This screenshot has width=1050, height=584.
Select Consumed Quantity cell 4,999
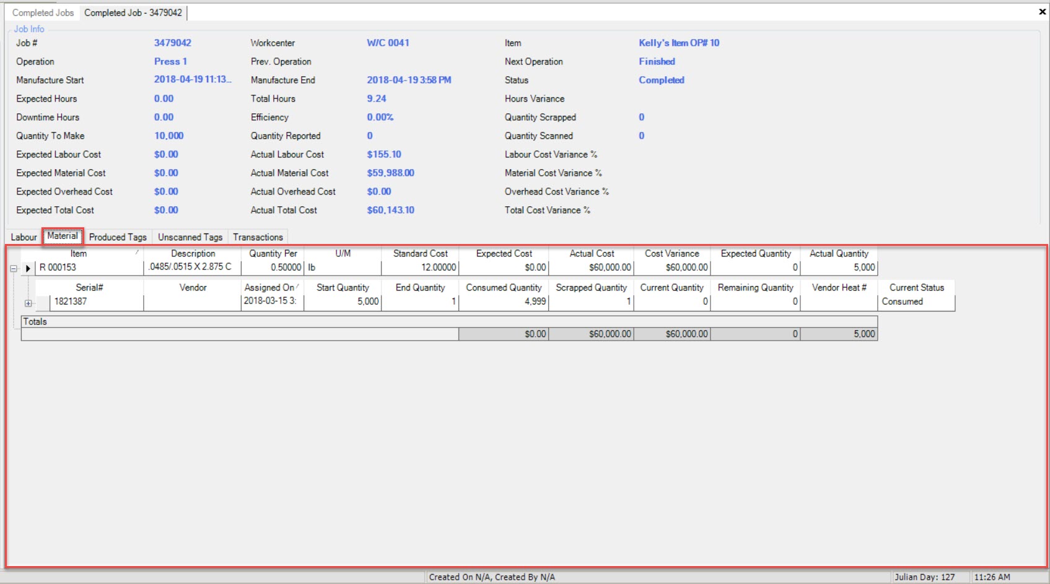504,302
